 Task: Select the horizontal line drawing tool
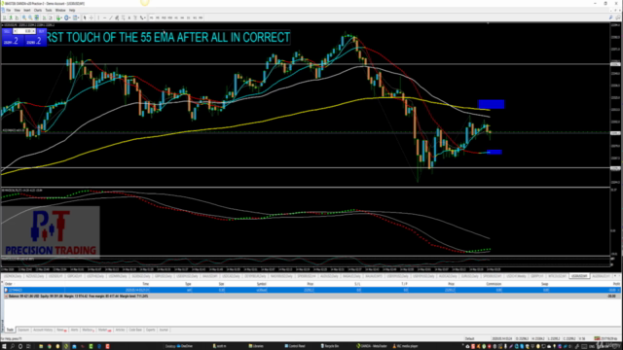pos(104,17)
